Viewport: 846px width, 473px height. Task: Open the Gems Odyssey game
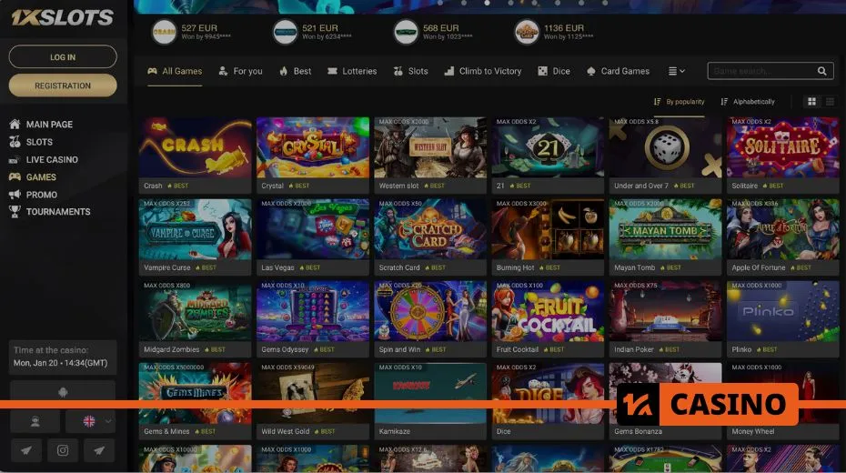[313, 318]
